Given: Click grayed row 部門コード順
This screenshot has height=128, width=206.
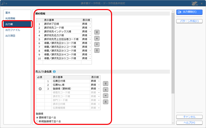Looking at the screenshot, I should [68, 100].
